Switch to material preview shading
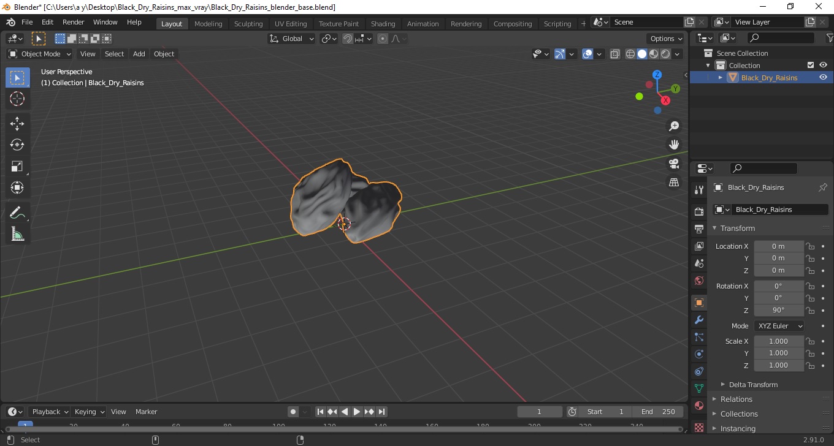The image size is (834, 446). click(654, 54)
